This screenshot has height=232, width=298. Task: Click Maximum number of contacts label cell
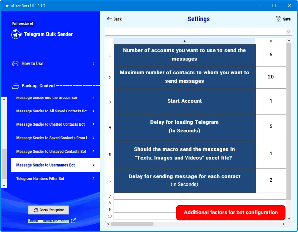coord(185,77)
